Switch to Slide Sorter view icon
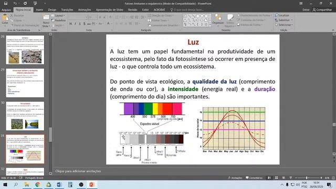336x189 pixels. click(277, 178)
